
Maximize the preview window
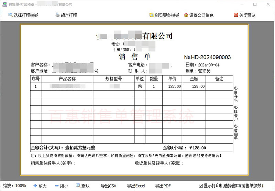[255, 4]
